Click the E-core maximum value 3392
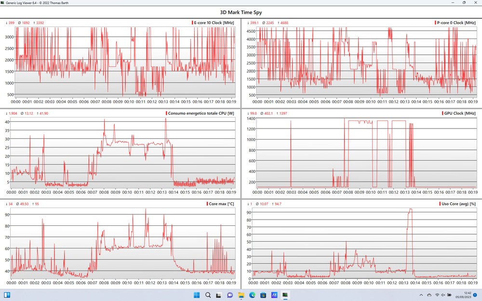The width and height of the screenshot is (482, 301). tap(40, 23)
